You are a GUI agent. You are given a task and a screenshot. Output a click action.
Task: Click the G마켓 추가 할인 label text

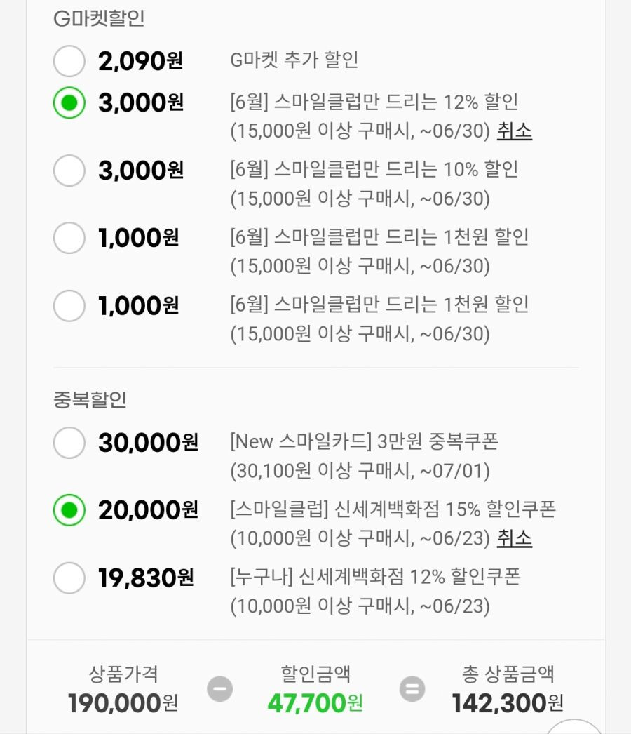pos(294,60)
